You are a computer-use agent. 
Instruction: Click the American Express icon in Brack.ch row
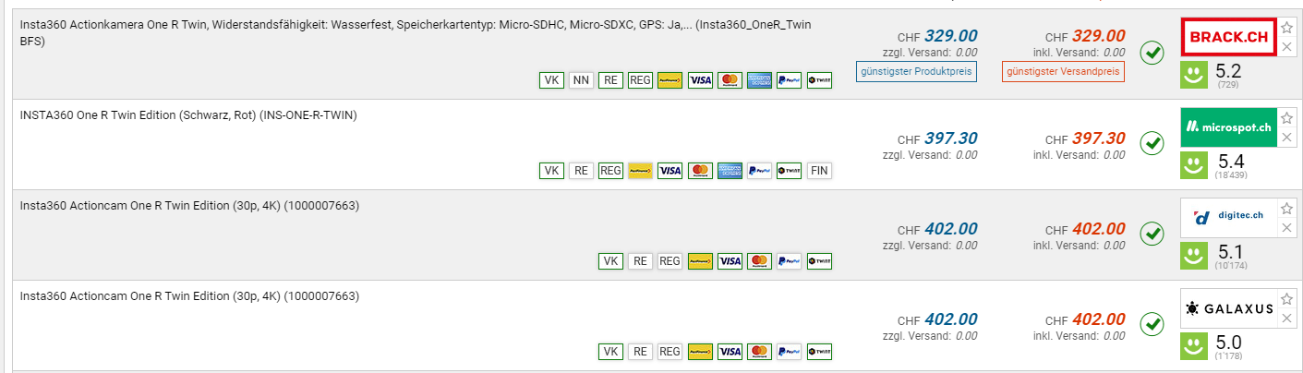(759, 80)
